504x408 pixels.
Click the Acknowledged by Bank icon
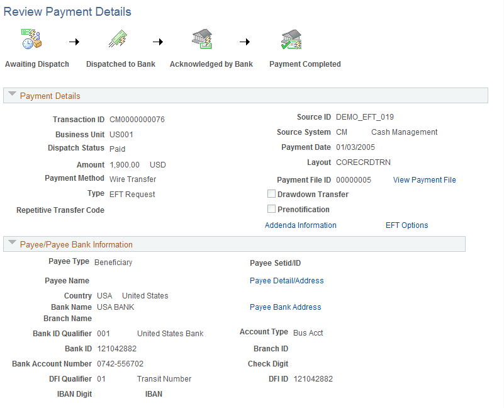click(x=202, y=38)
